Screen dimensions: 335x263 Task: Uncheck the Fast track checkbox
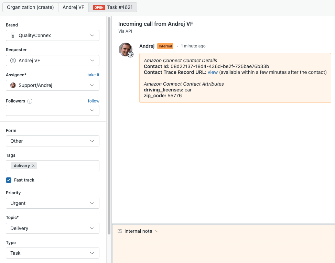9,180
